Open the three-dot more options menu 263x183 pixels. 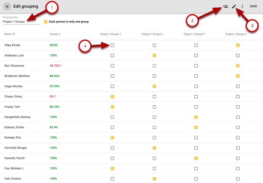tap(242, 6)
